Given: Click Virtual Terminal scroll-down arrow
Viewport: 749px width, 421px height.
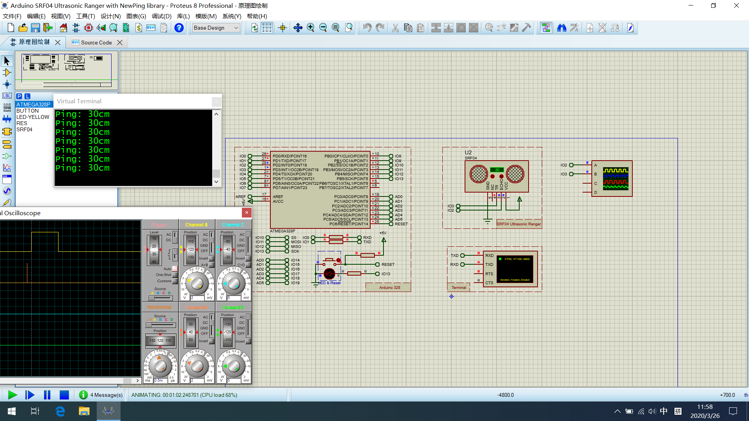Looking at the screenshot, I should coord(216,182).
